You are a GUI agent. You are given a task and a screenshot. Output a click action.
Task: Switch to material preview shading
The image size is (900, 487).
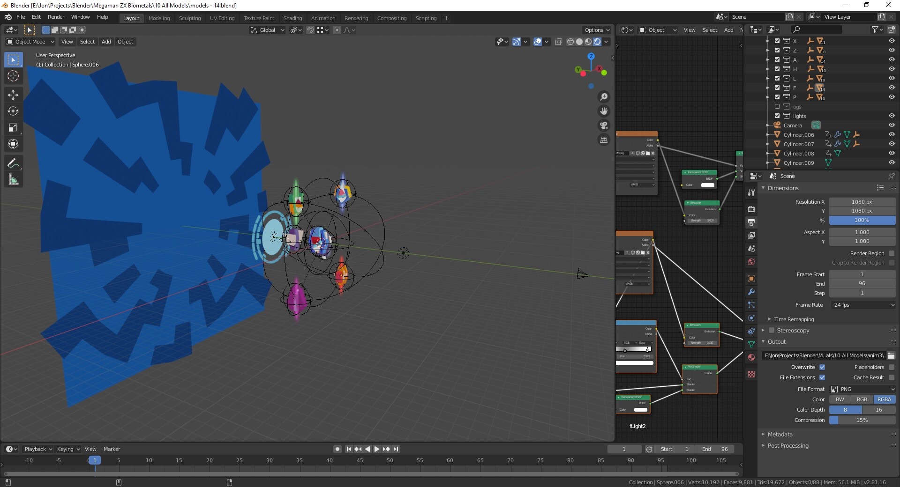click(588, 42)
